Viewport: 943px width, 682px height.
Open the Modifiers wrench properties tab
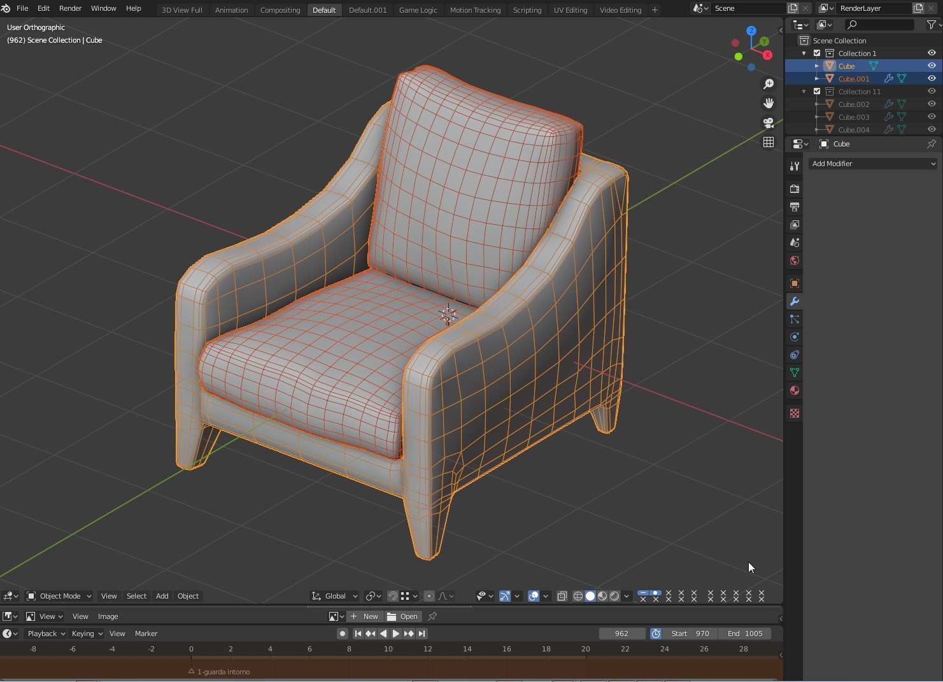click(x=795, y=301)
